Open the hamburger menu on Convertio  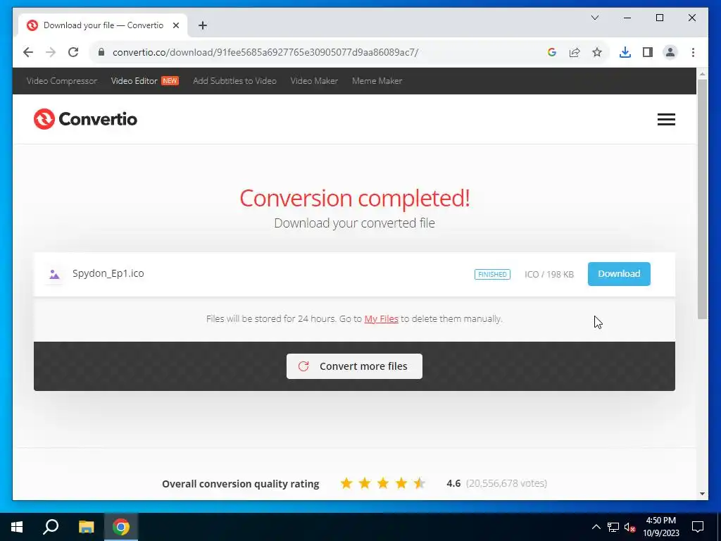pyautogui.click(x=666, y=120)
